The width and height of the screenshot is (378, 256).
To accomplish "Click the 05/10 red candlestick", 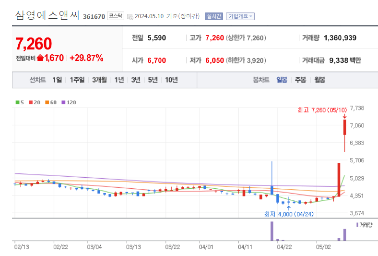I will (x=345, y=127).
